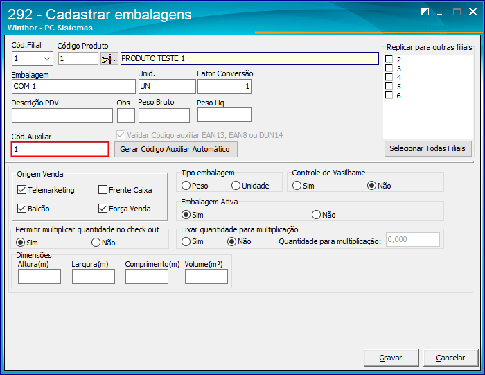Uncheck Força Venda checkbox
This screenshot has width=485, height=375.
coord(103,208)
